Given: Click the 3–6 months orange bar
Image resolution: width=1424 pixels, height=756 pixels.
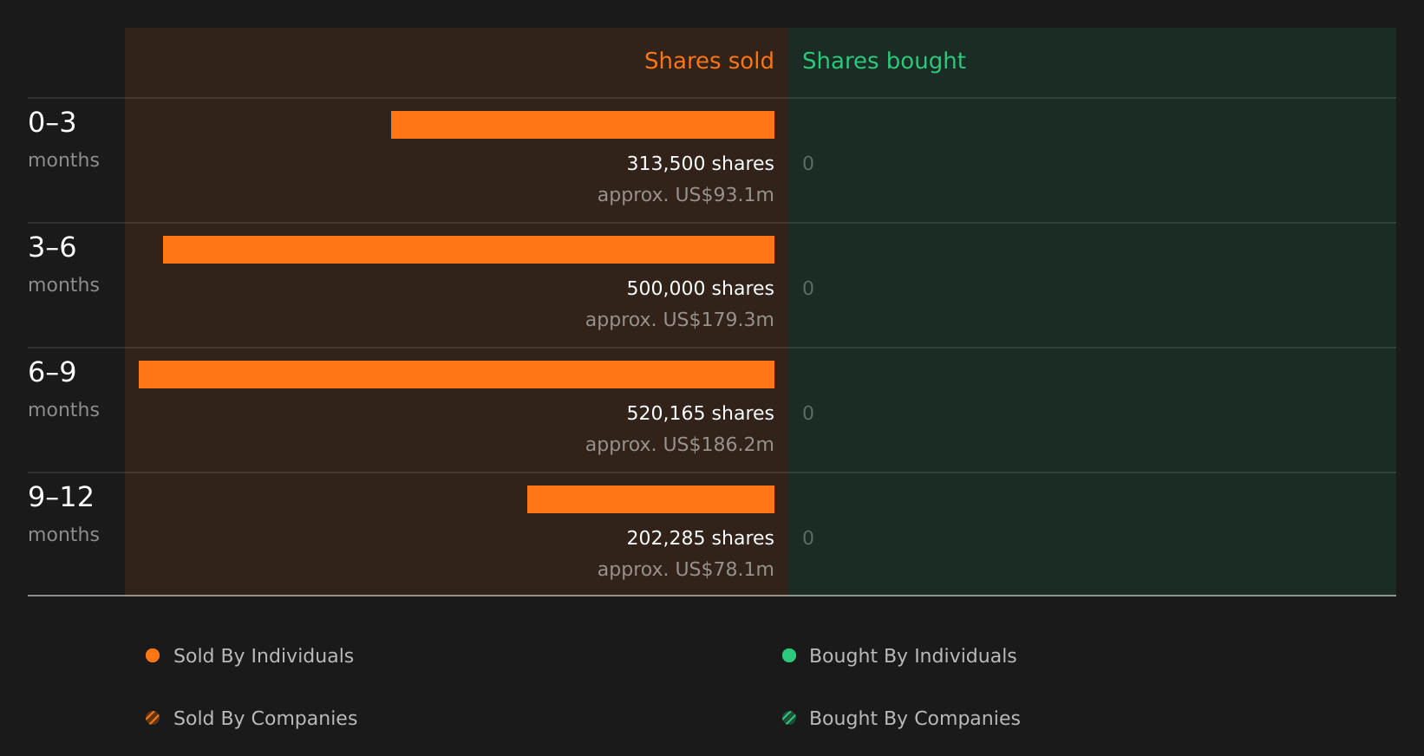Looking at the screenshot, I should (468, 250).
